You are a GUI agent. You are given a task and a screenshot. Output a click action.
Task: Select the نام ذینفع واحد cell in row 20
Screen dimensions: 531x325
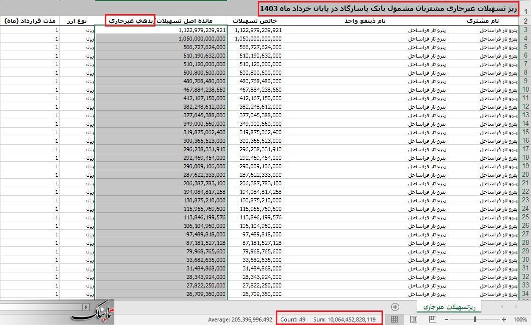(x=365, y=174)
